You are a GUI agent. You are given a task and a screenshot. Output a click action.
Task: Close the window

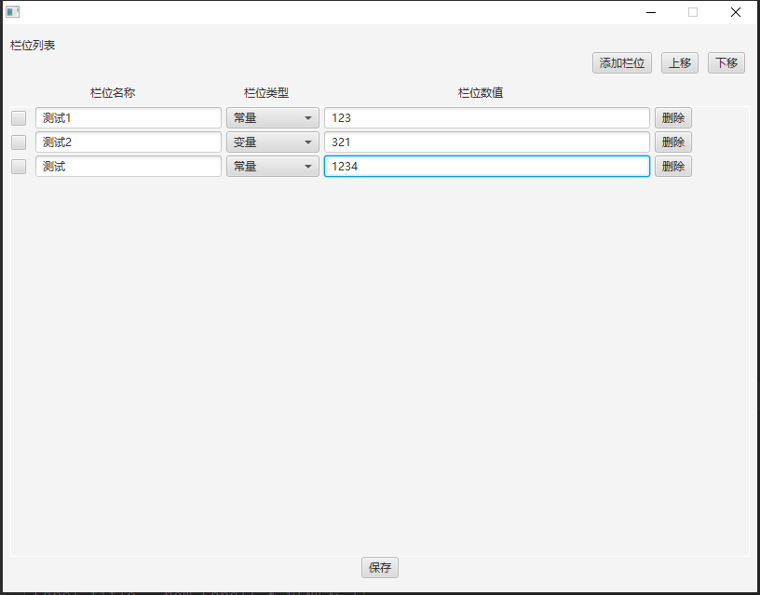tap(736, 13)
